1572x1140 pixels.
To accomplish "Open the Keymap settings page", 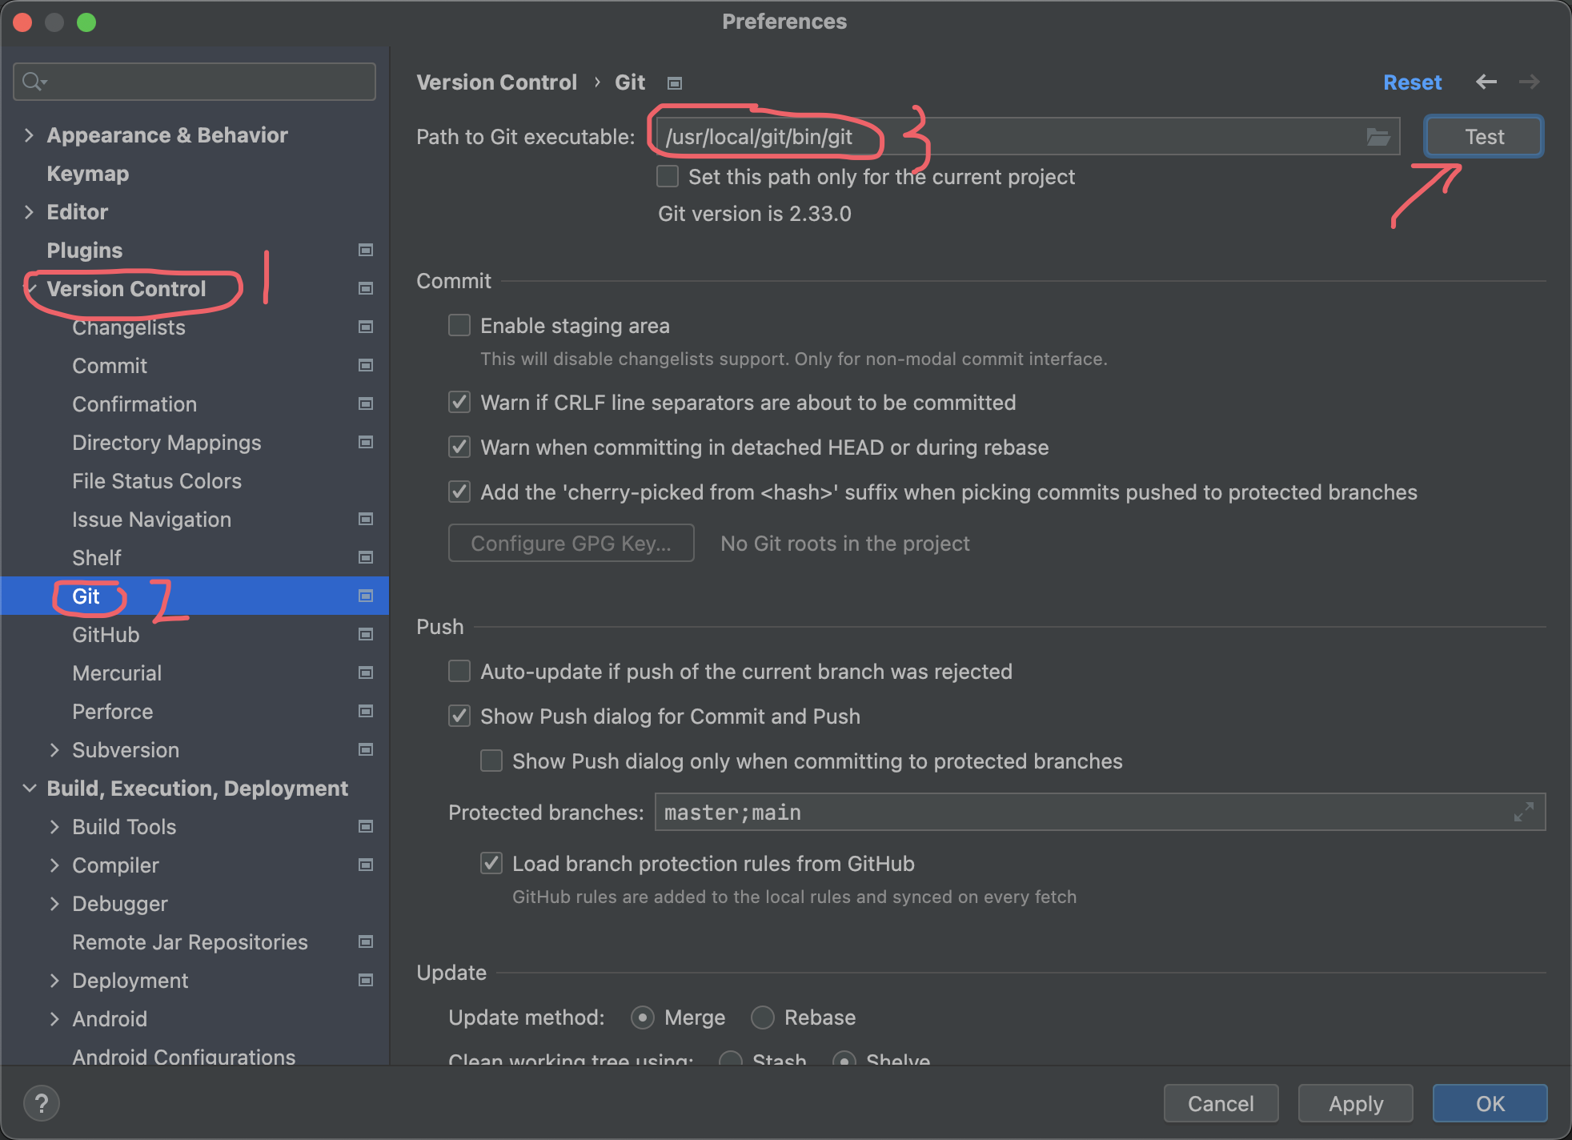I will click(x=88, y=174).
